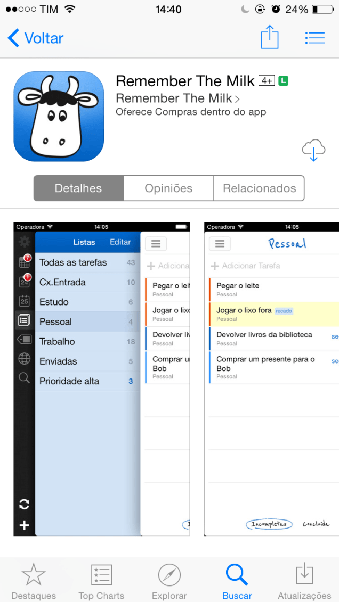Switch to the Relacionados tab
Image resolution: width=339 pixels, height=602 pixels.
pyautogui.click(x=259, y=188)
